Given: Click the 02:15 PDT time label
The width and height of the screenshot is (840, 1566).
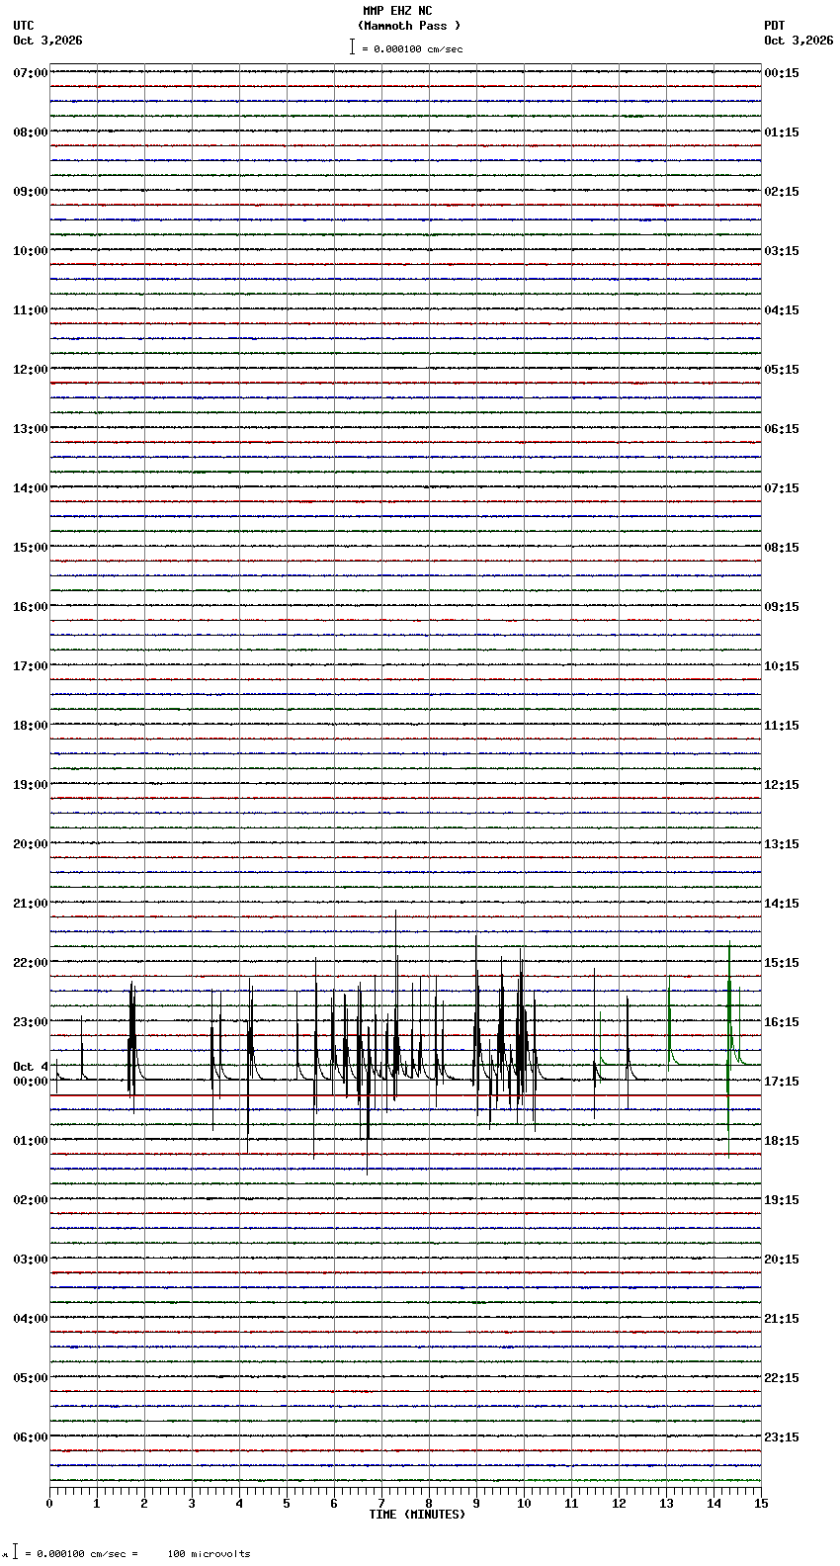Looking at the screenshot, I should [x=782, y=192].
